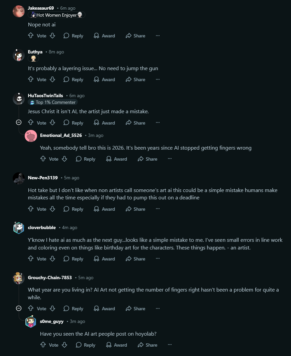This screenshot has height=356, width=291.
Task: Share Emotional_Ad_5526's reply
Action: (148, 159)
